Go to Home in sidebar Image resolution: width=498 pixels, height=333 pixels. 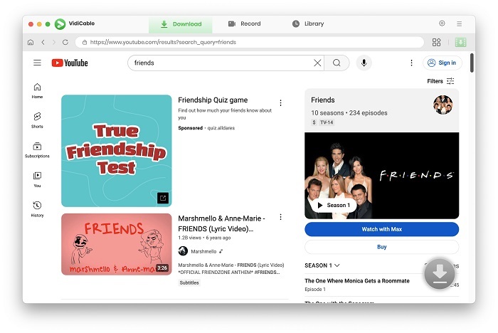(37, 90)
